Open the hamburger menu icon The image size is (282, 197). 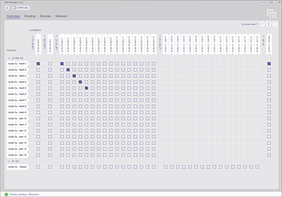click(x=7, y=8)
